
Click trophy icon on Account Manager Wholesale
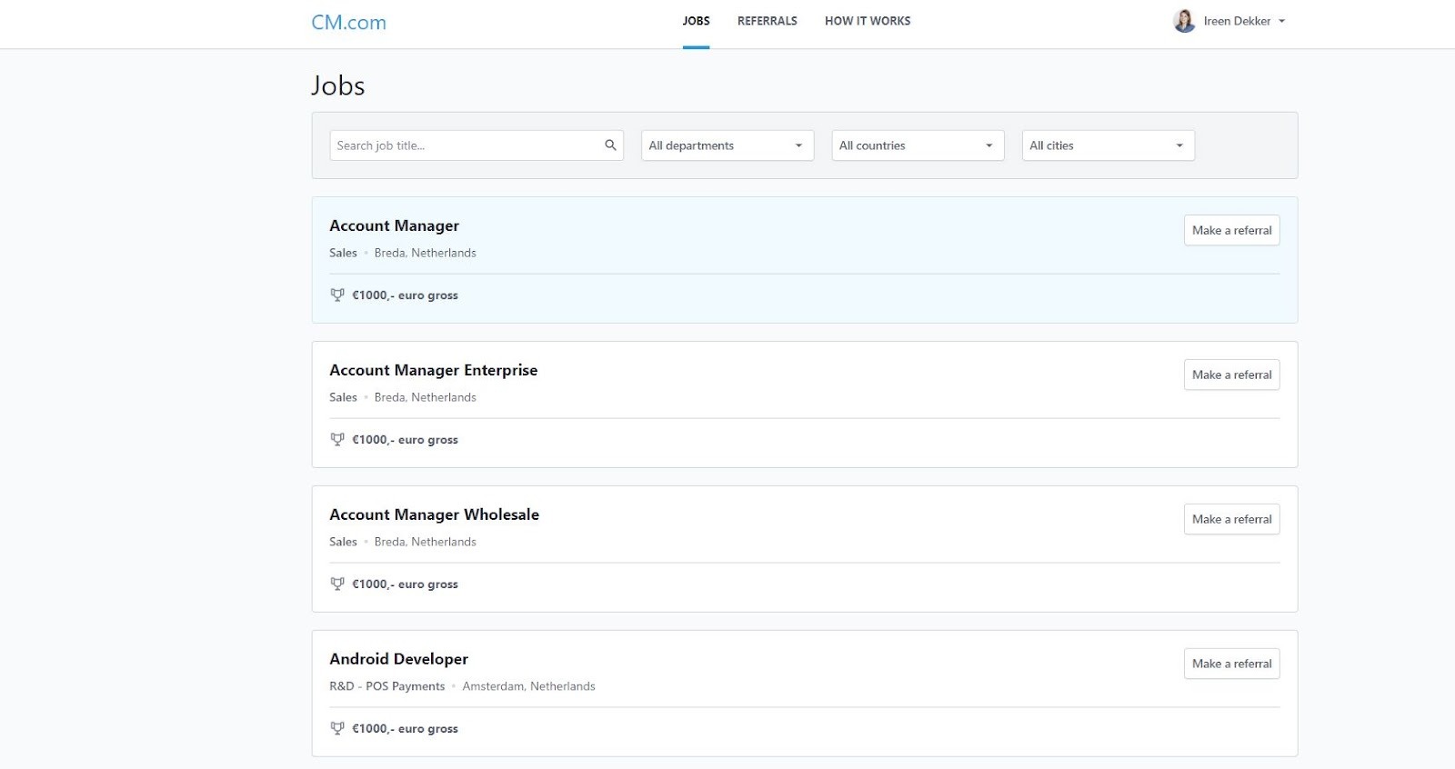click(337, 584)
